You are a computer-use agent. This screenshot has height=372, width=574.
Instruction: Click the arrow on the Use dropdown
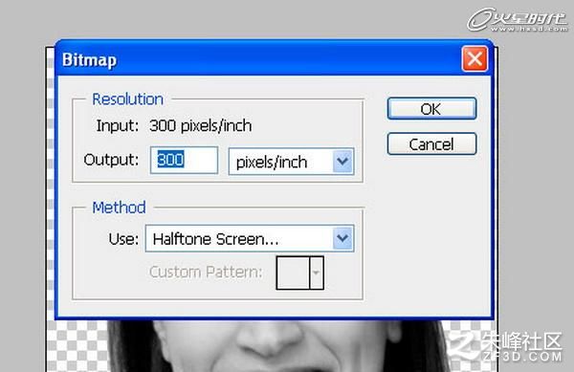[x=342, y=238]
